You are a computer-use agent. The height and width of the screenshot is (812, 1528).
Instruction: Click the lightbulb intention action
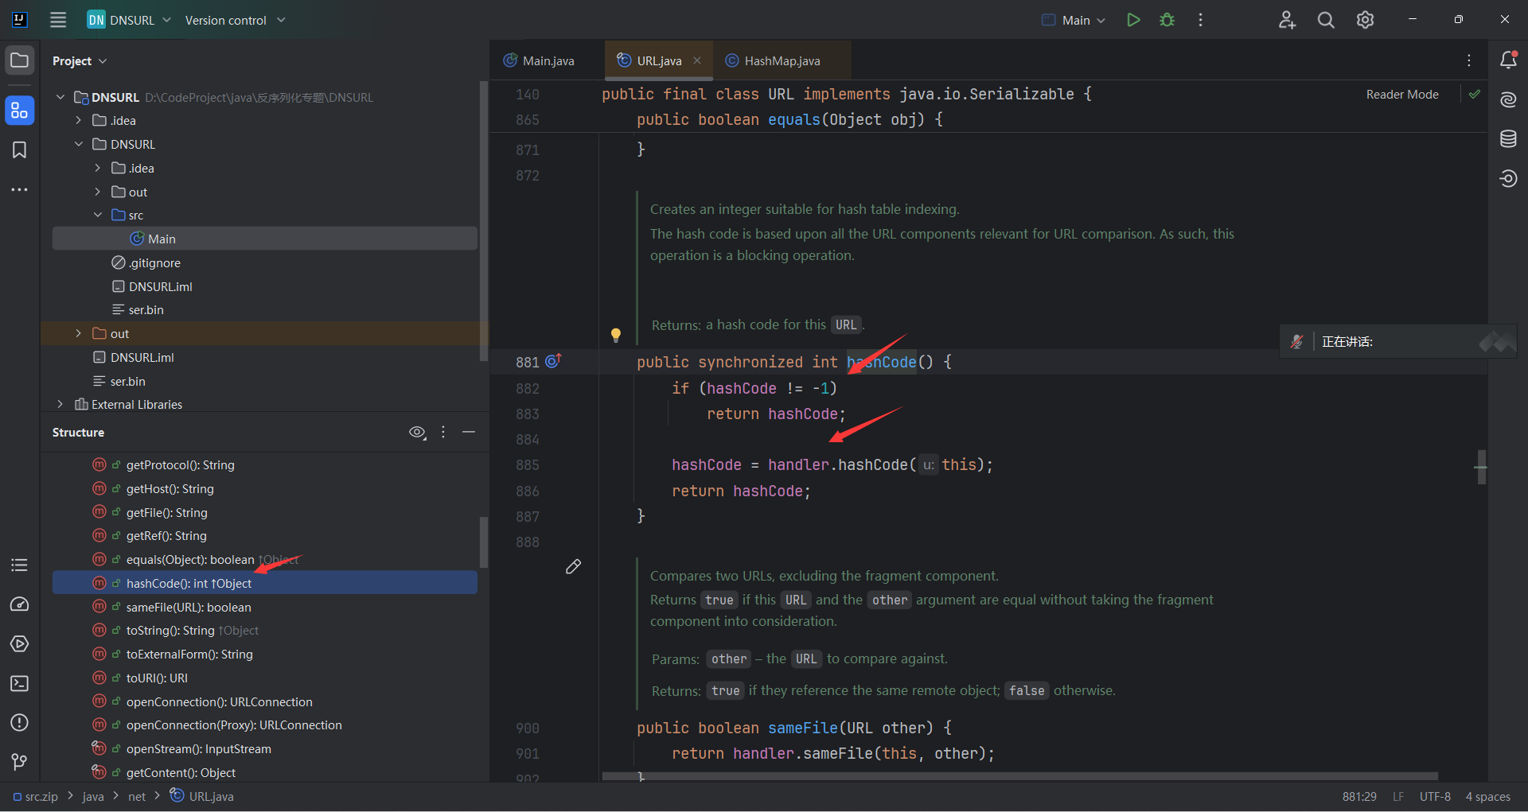pos(615,335)
